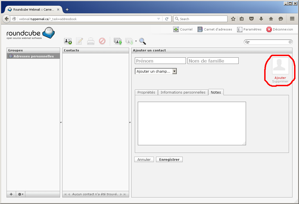Click the import contacts icon
Image resolution: width=299 pixels, height=204 pixels.
(118, 41)
